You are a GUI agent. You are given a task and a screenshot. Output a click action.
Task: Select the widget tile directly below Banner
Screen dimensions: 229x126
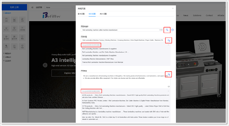point(6,38)
